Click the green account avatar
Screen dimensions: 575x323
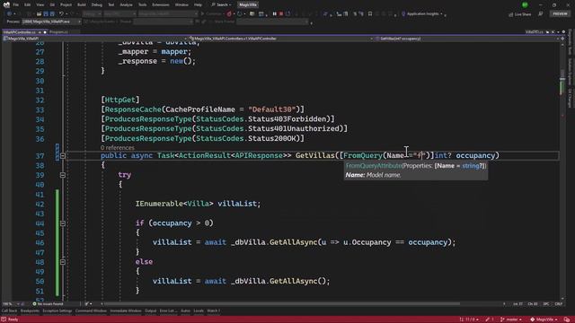point(525,4)
